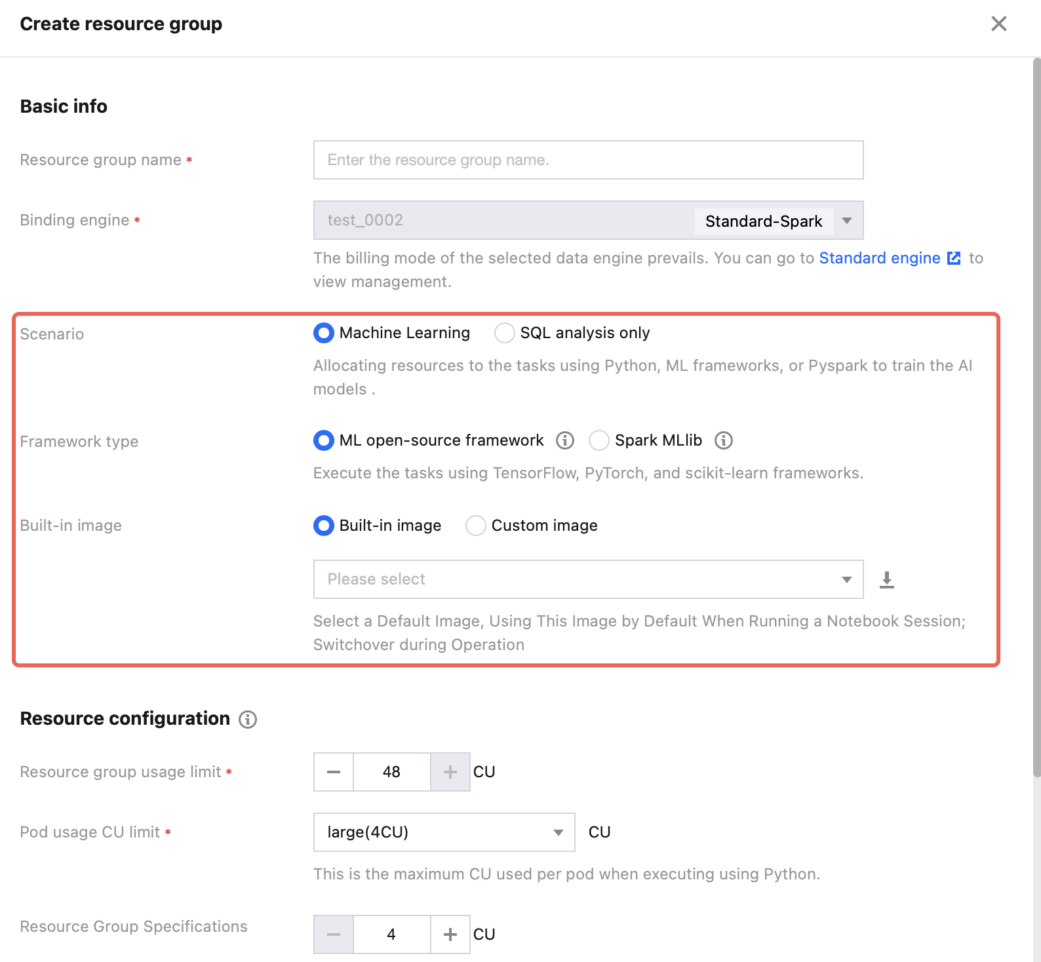Select the Built-in image radio option
Screen dimensions: 1041x962
click(324, 526)
